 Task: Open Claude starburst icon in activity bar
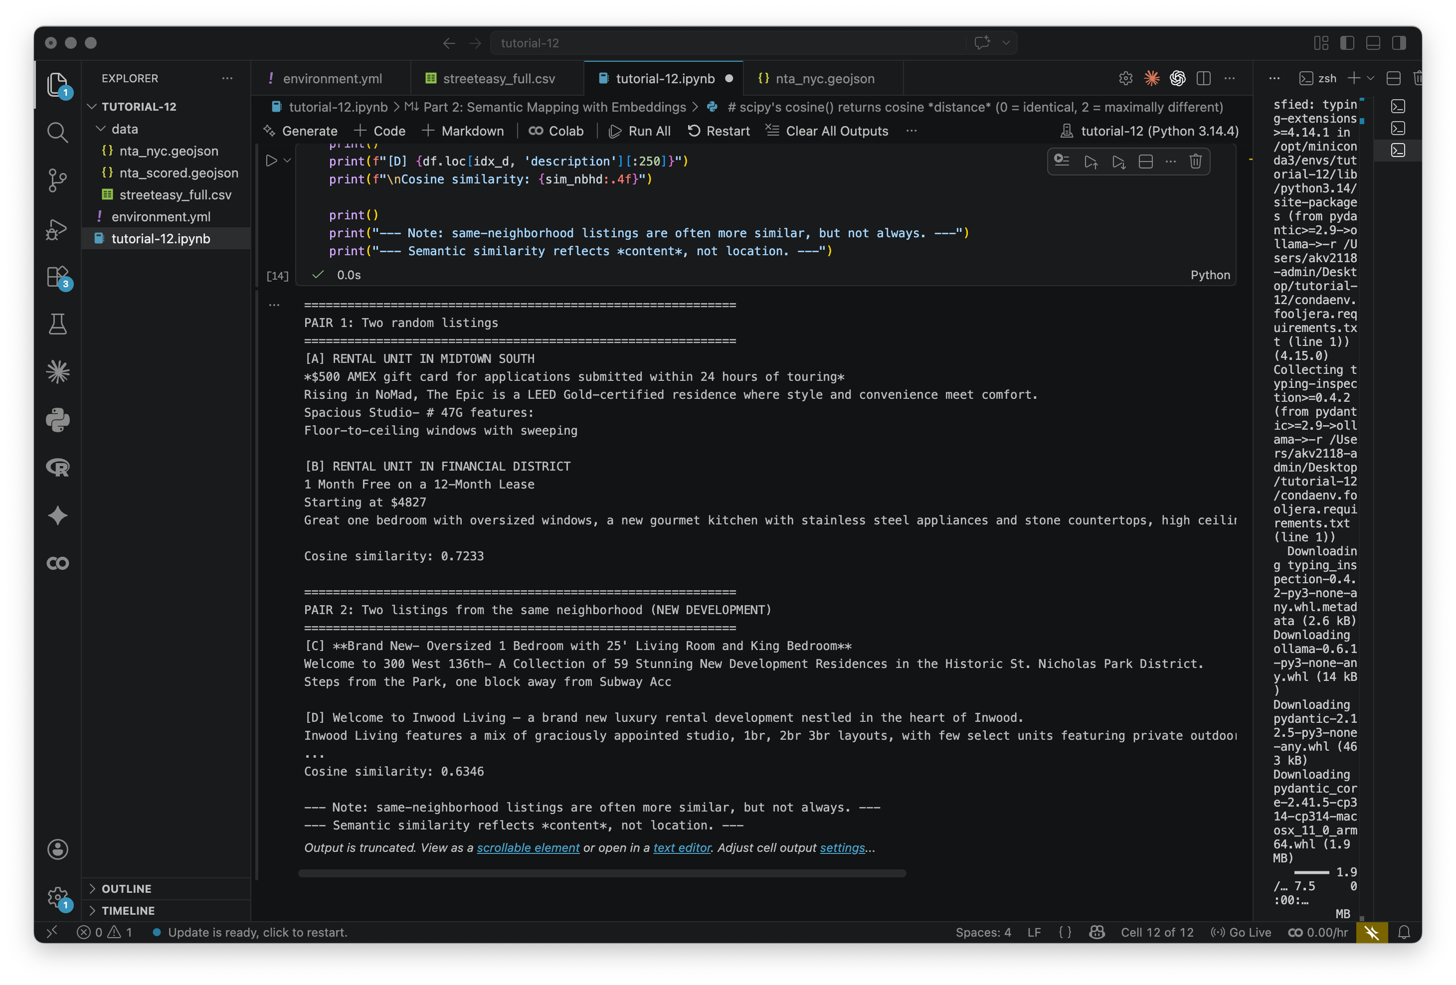click(57, 372)
